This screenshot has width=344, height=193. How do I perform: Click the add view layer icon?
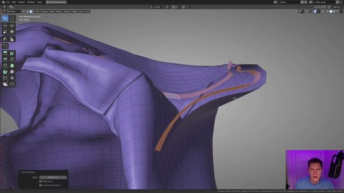coord(338,2)
